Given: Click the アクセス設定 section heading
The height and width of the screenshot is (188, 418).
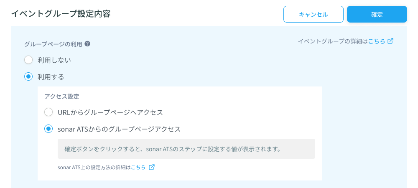Looking at the screenshot, I should (62, 97).
